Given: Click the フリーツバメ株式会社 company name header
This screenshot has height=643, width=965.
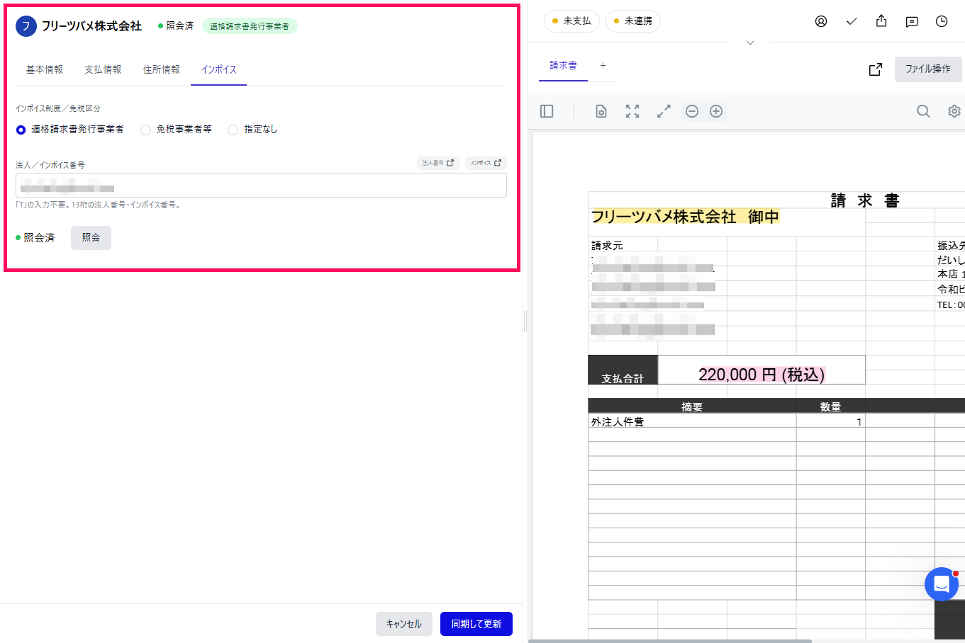Looking at the screenshot, I should click(x=91, y=26).
